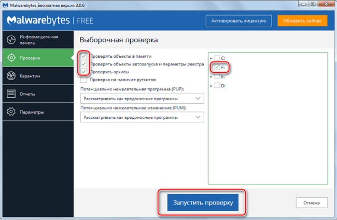Start scan with Запустить проверку
The image size is (337, 220).
(x=203, y=202)
